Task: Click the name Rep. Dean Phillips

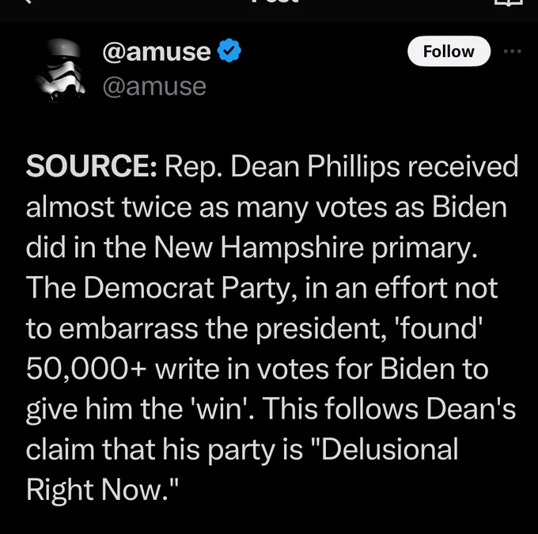Action: click(x=282, y=167)
